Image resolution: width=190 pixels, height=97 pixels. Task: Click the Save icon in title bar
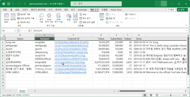(9, 4)
